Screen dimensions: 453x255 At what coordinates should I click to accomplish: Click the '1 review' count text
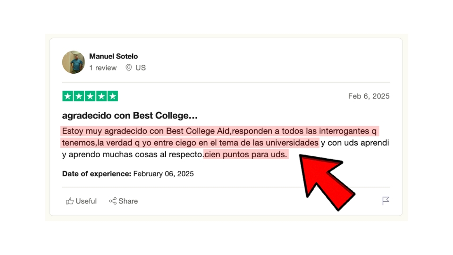click(103, 68)
